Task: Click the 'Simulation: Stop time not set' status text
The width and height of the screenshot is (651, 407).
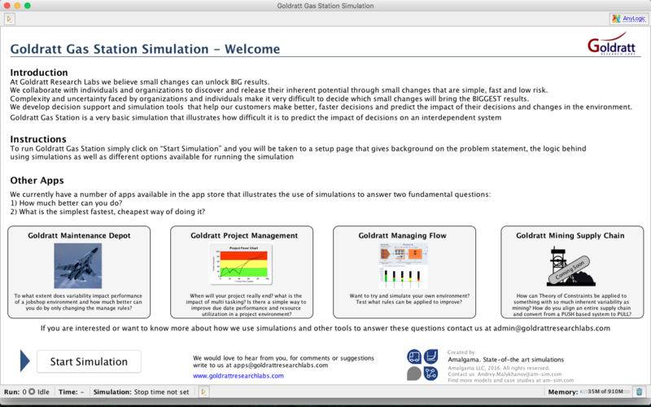Action: click(141, 392)
